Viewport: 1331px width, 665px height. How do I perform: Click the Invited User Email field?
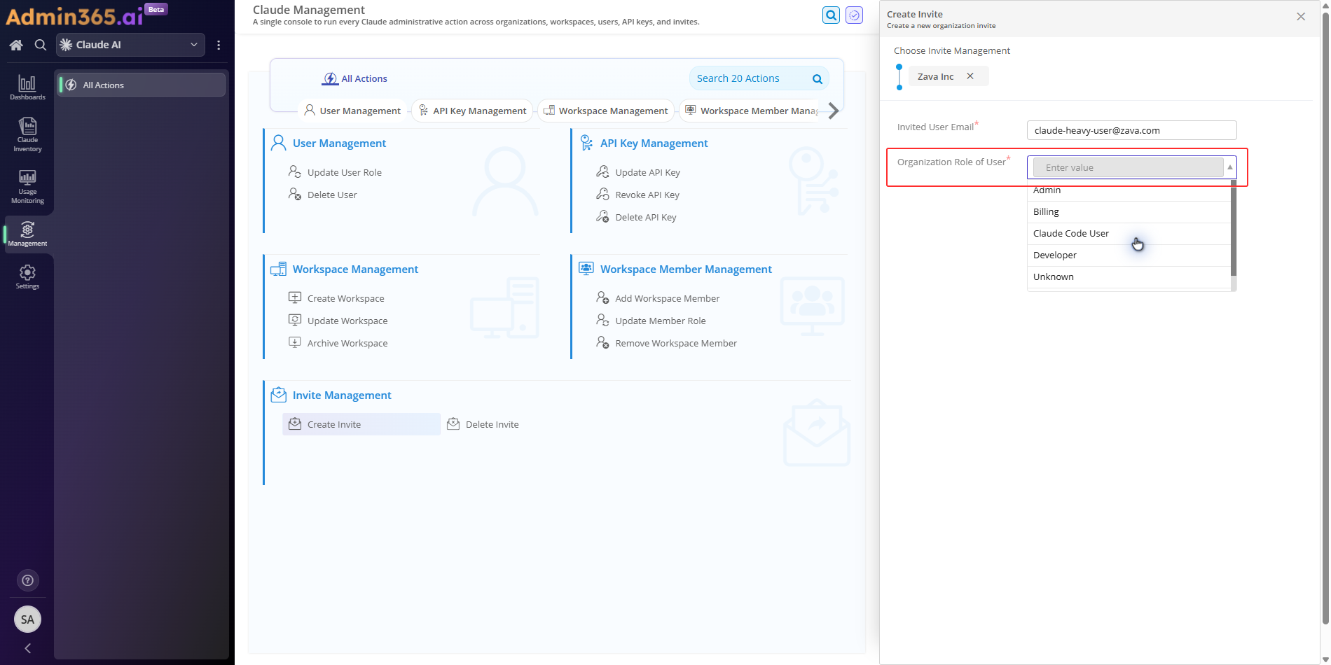click(1131, 130)
